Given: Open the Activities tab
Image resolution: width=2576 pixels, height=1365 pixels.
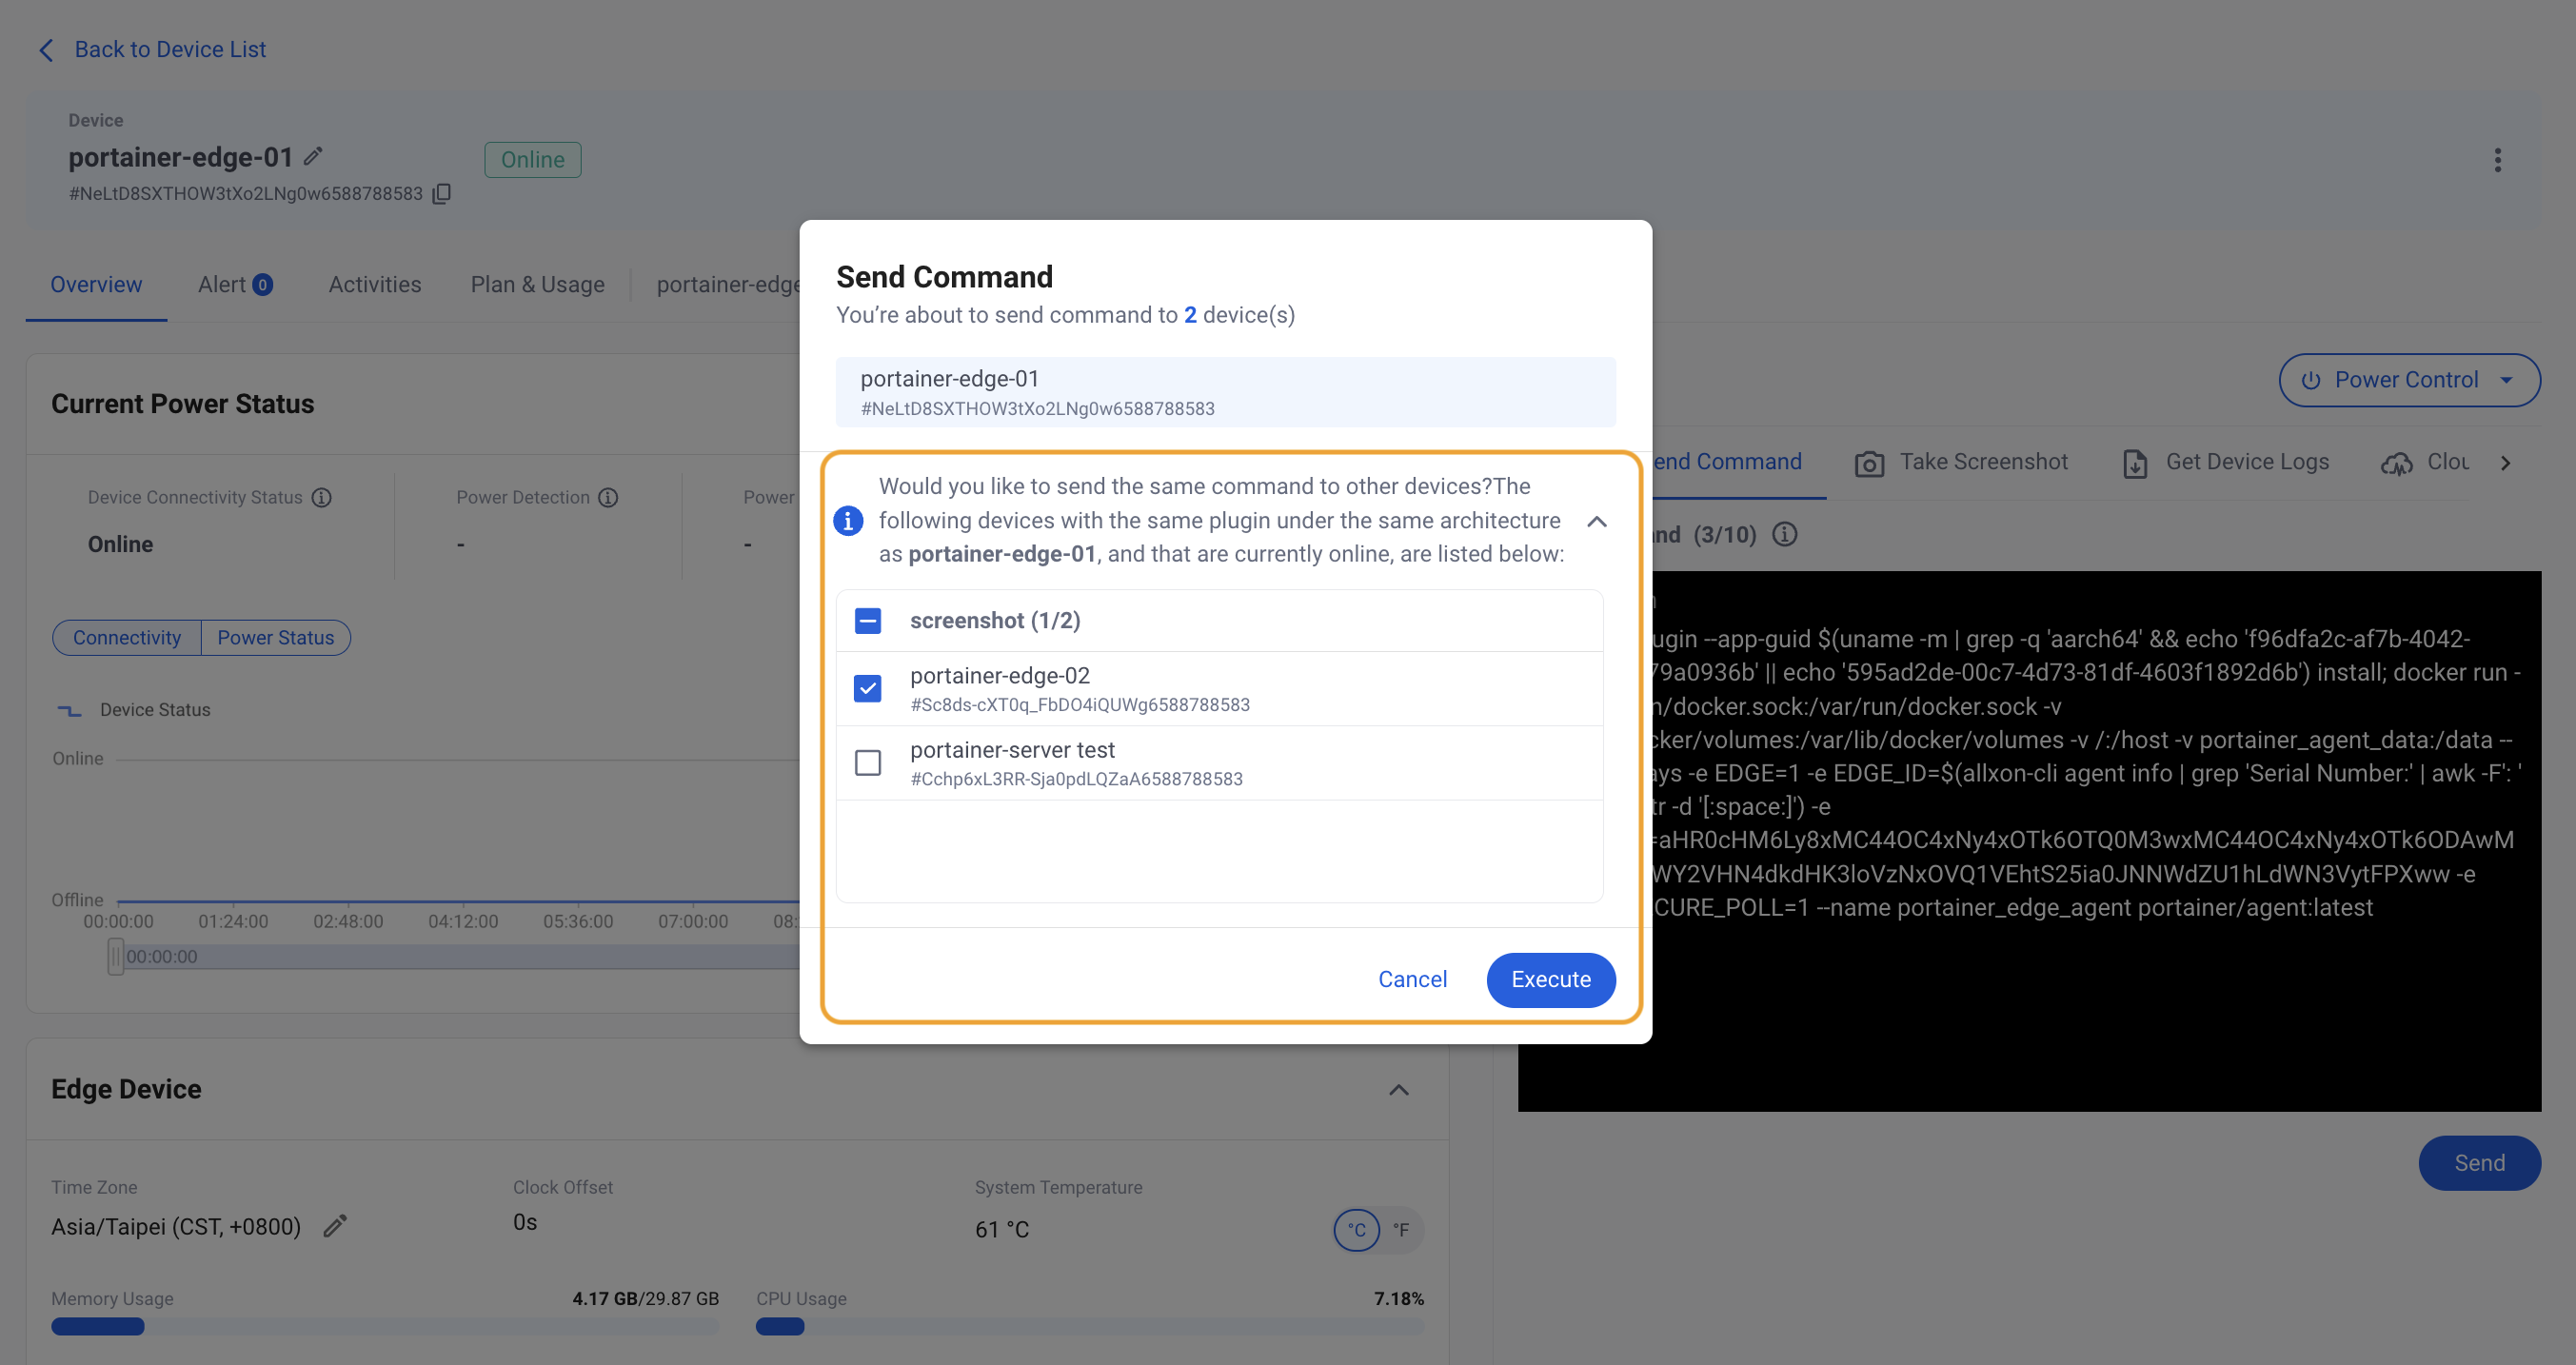Looking at the screenshot, I should (375, 285).
